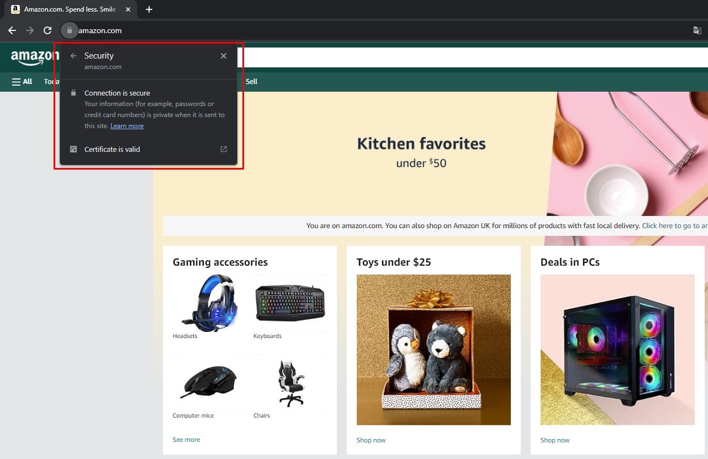This screenshot has height=459, width=708.
Task: Click the Connection is secure text
Action: [x=117, y=93]
